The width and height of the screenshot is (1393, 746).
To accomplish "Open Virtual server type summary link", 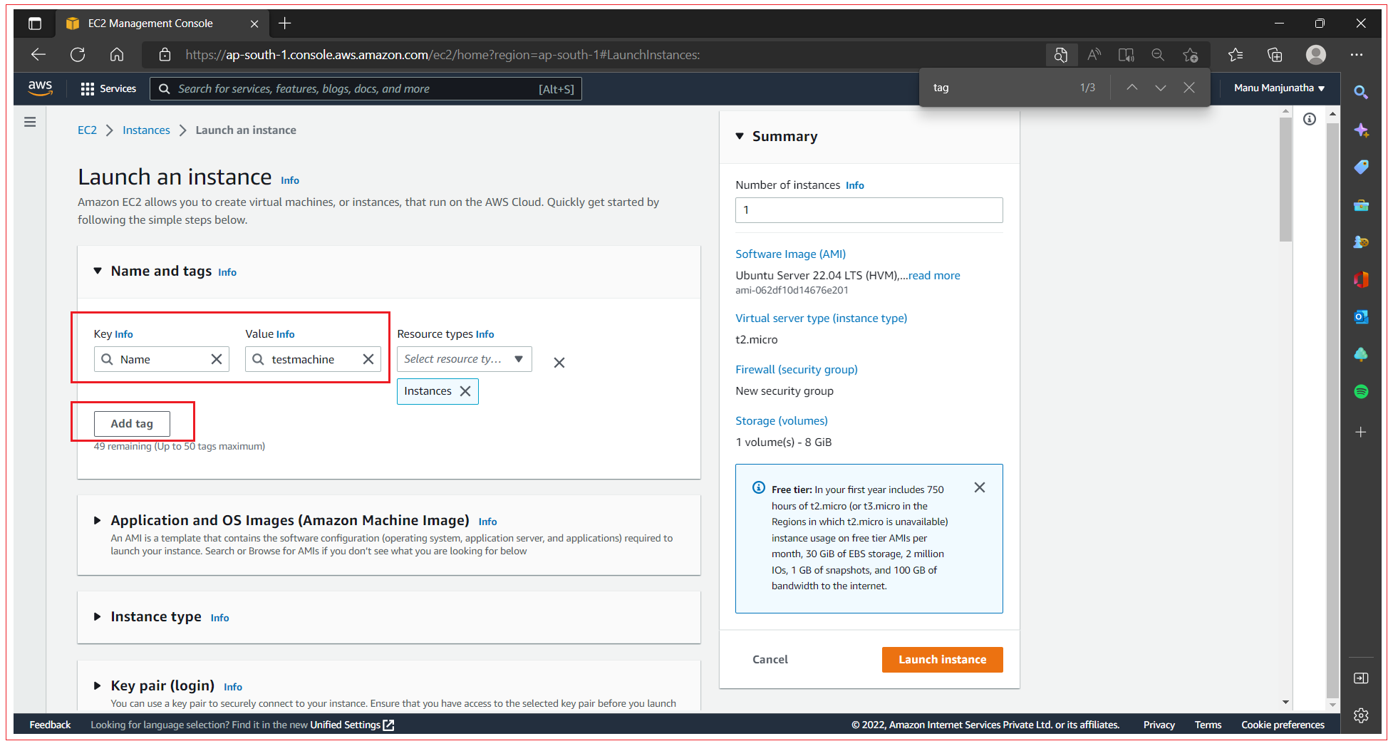I will (821, 318).
